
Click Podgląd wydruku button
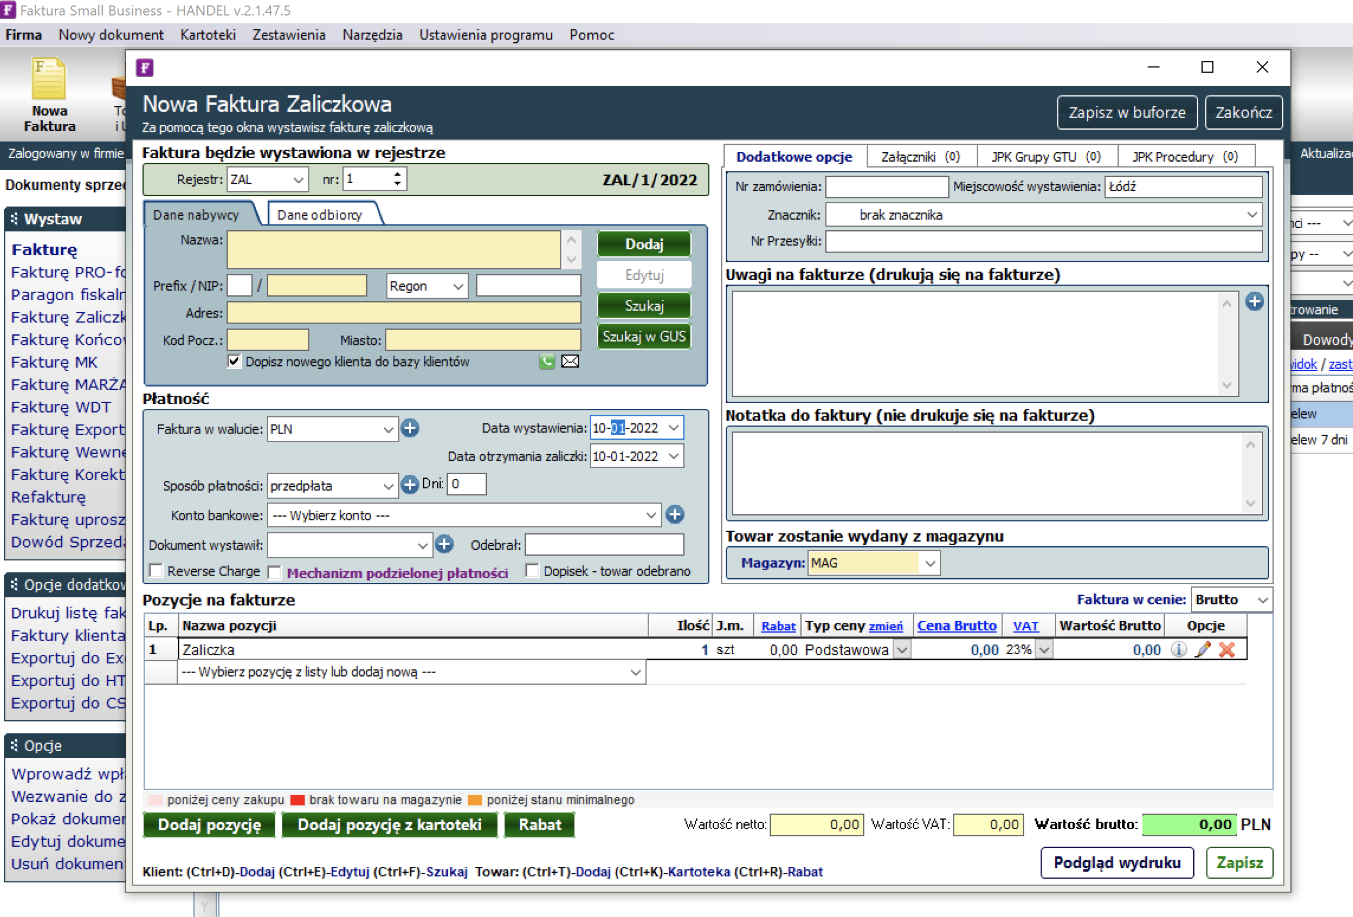click(1117, 862)
